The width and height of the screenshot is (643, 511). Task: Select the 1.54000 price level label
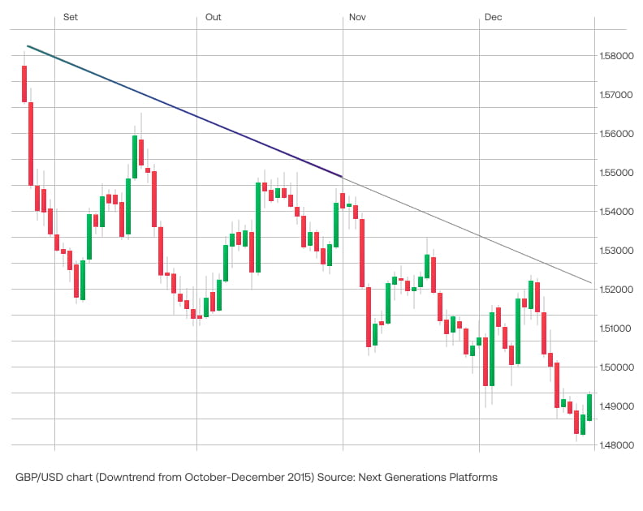[616, 212]
